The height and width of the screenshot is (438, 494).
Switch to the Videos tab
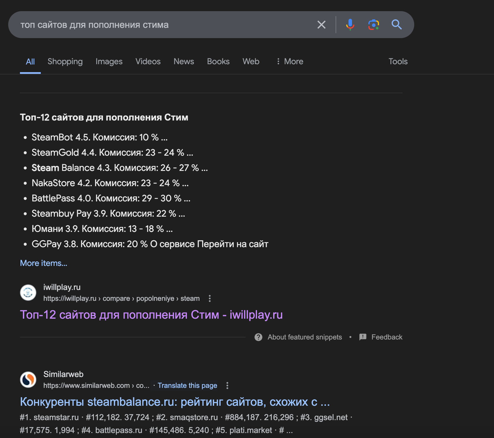point(148,62)
